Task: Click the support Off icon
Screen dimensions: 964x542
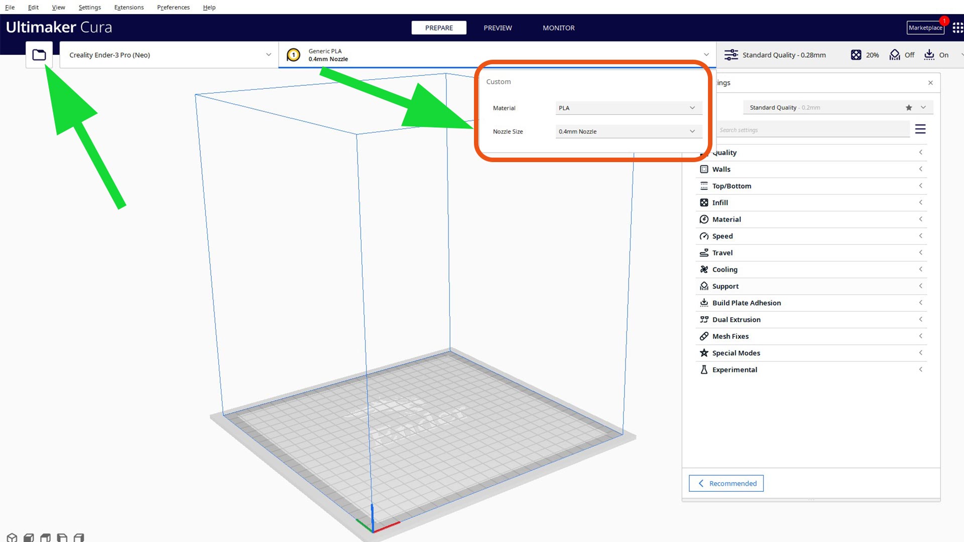Action: click(x=895, y=55)
